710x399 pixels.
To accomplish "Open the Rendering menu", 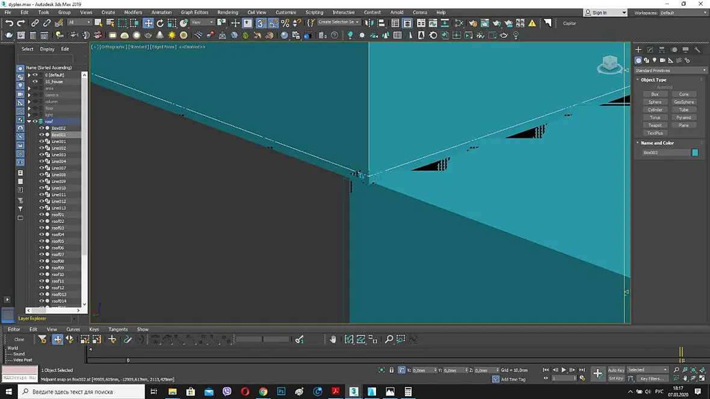I will 228,12.
